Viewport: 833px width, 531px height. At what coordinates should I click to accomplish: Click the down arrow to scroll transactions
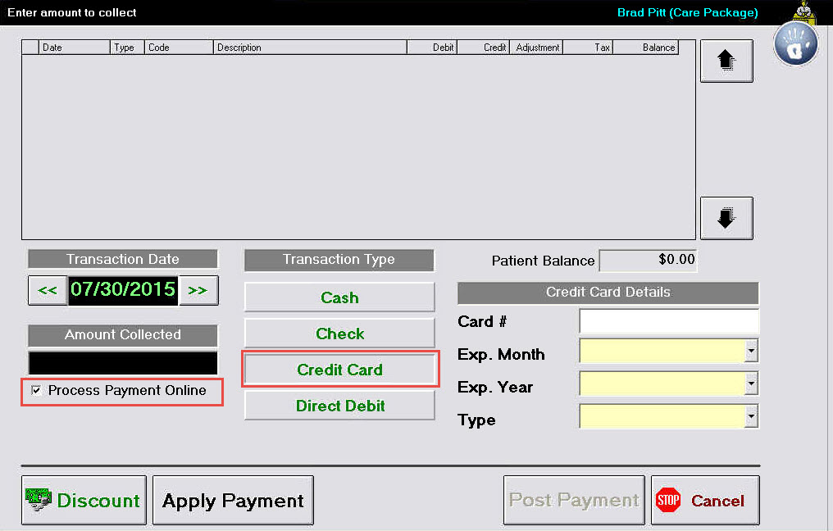tap(726, 217)
